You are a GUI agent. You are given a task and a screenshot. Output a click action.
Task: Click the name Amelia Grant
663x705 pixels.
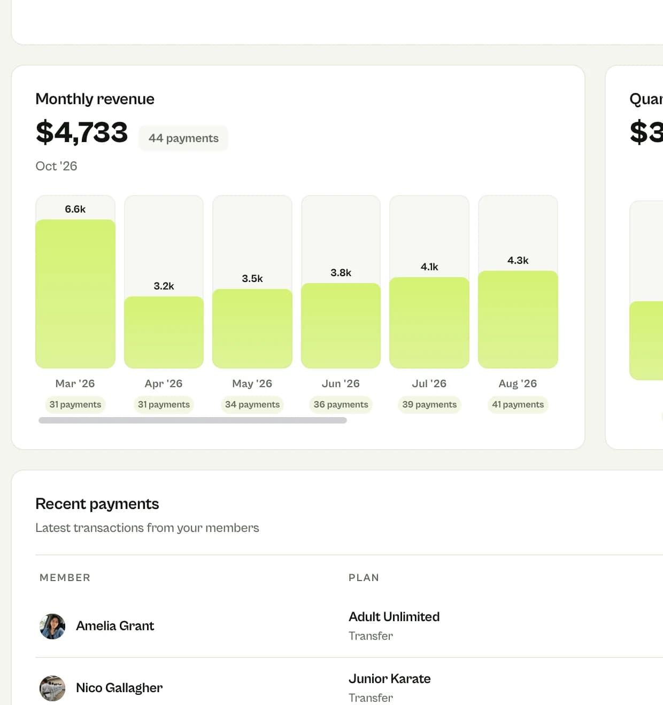point(115,626)
